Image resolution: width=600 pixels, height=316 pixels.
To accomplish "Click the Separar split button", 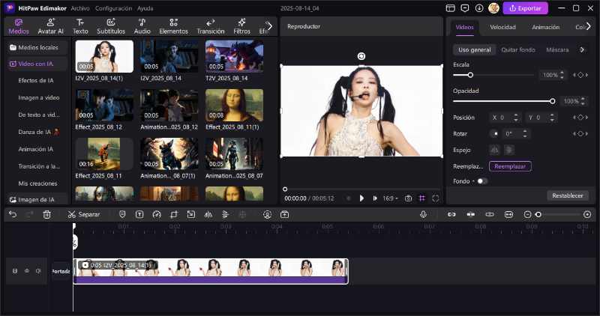I will [x=84, y=214].
